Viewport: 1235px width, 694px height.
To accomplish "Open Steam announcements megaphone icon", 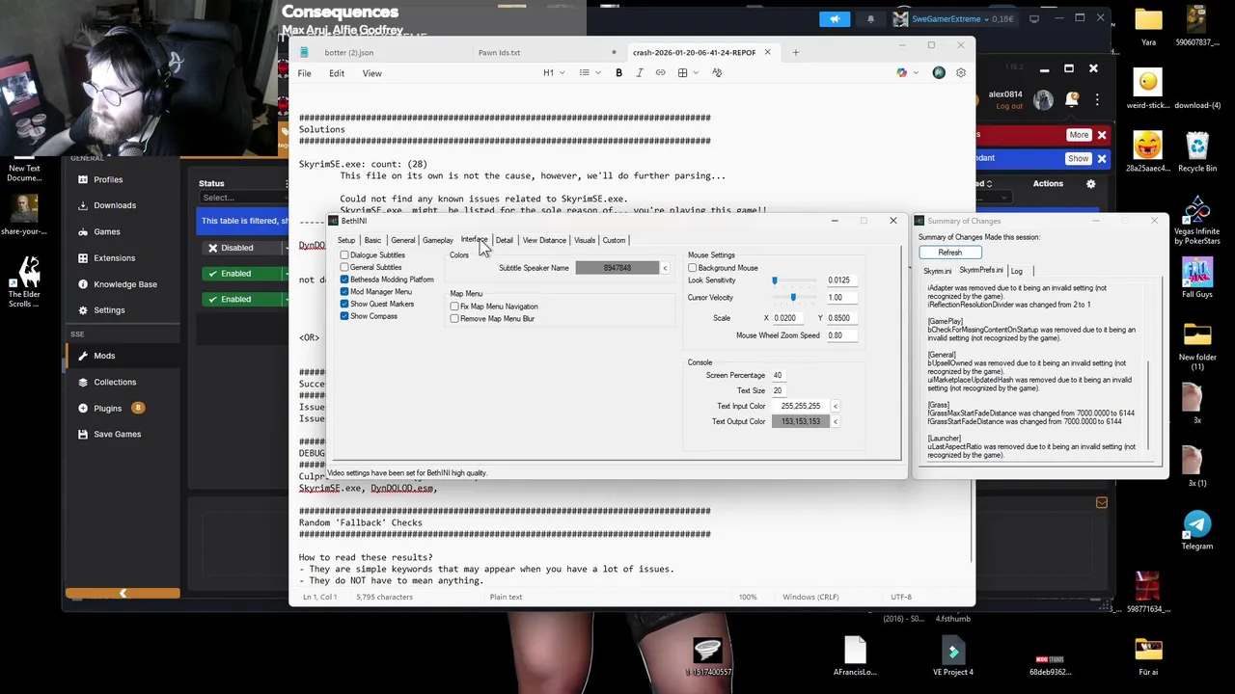I will pos(835,19).
